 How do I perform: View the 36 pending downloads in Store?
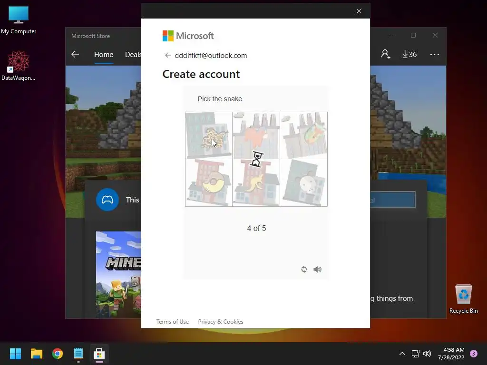click(409, 55)
